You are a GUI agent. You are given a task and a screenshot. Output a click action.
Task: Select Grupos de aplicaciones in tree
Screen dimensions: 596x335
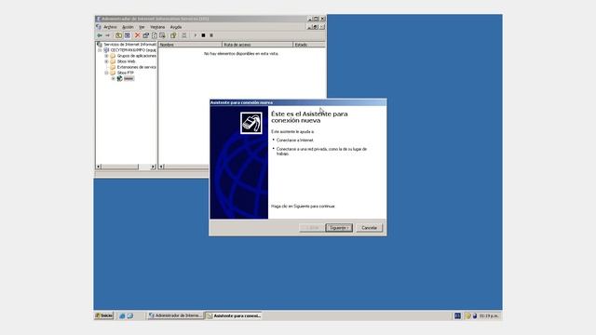coord(137,56)
